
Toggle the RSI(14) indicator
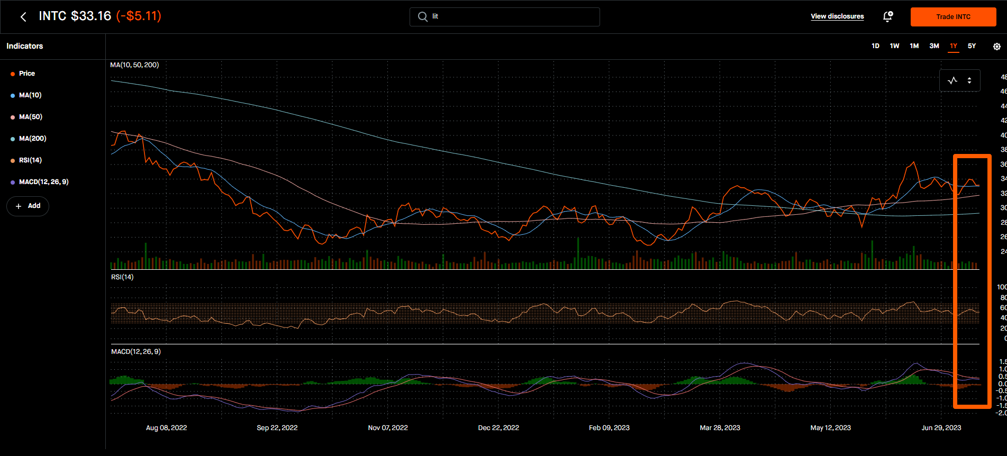tap(30, 160)
